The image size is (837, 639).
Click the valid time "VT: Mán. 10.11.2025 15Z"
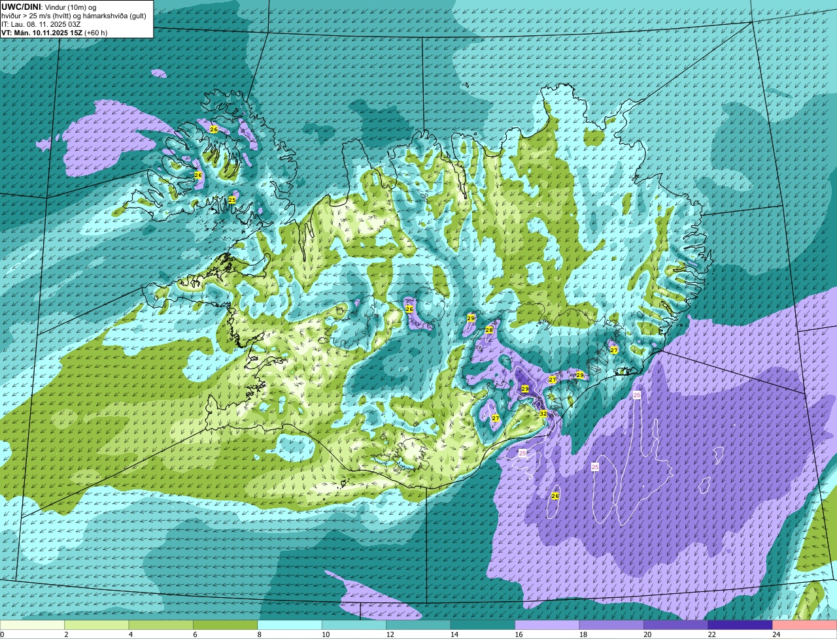click(x=41, y=33)
